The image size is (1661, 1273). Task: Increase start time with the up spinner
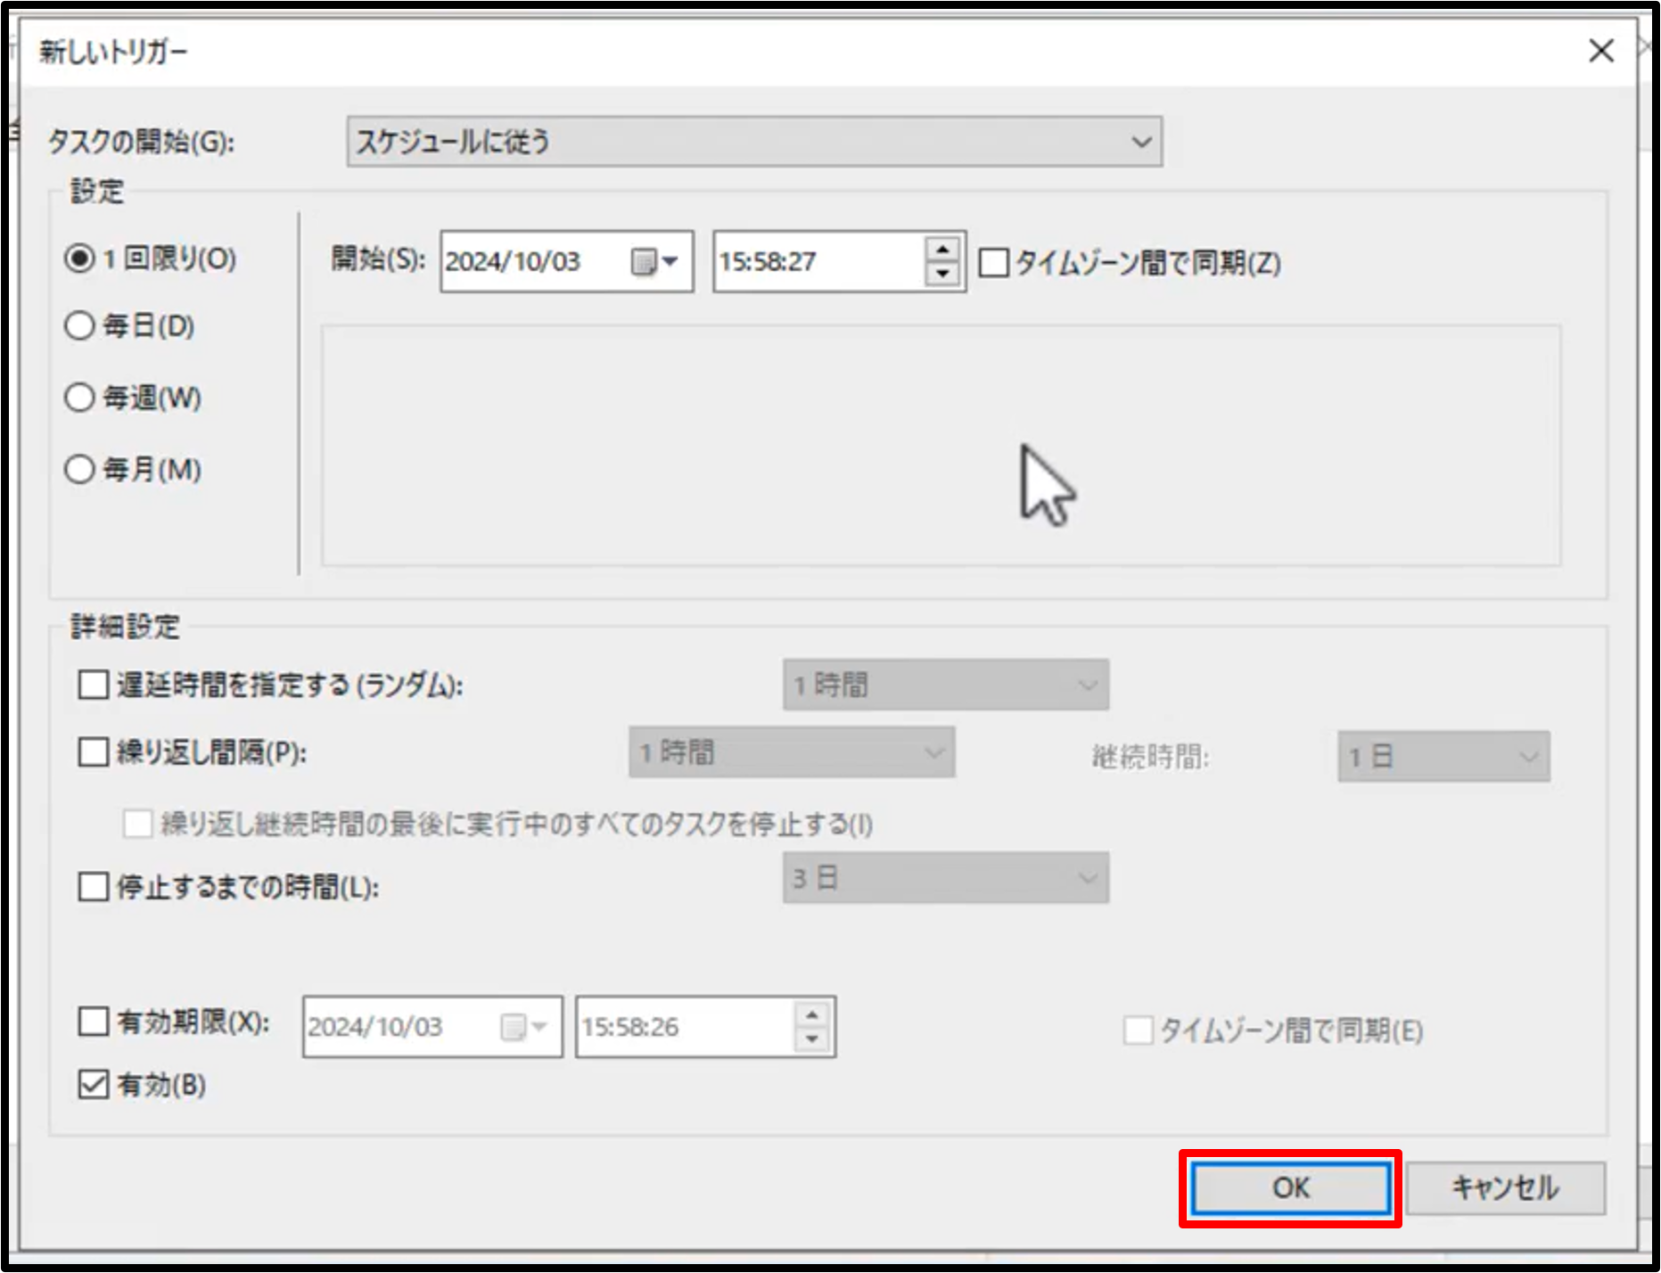pos(942,249)
